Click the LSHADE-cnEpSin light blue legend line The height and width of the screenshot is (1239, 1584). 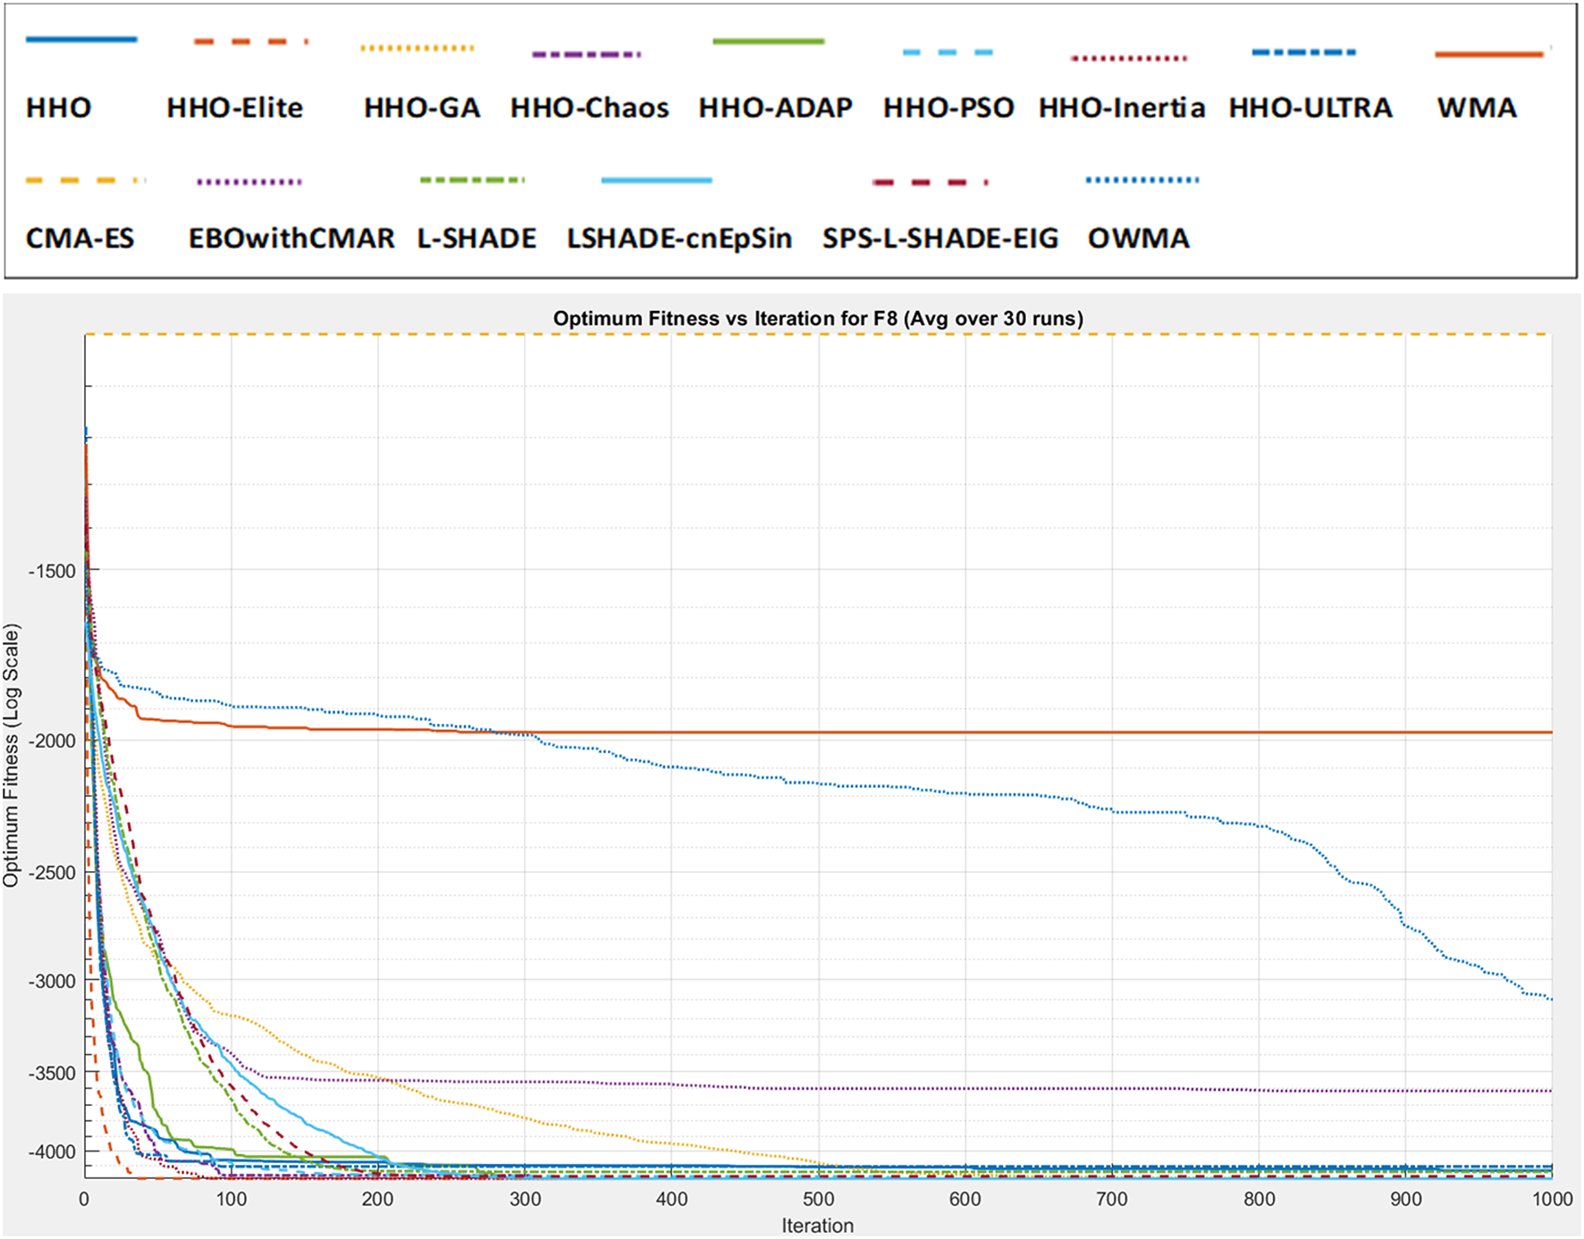click(x=656, y=180)
